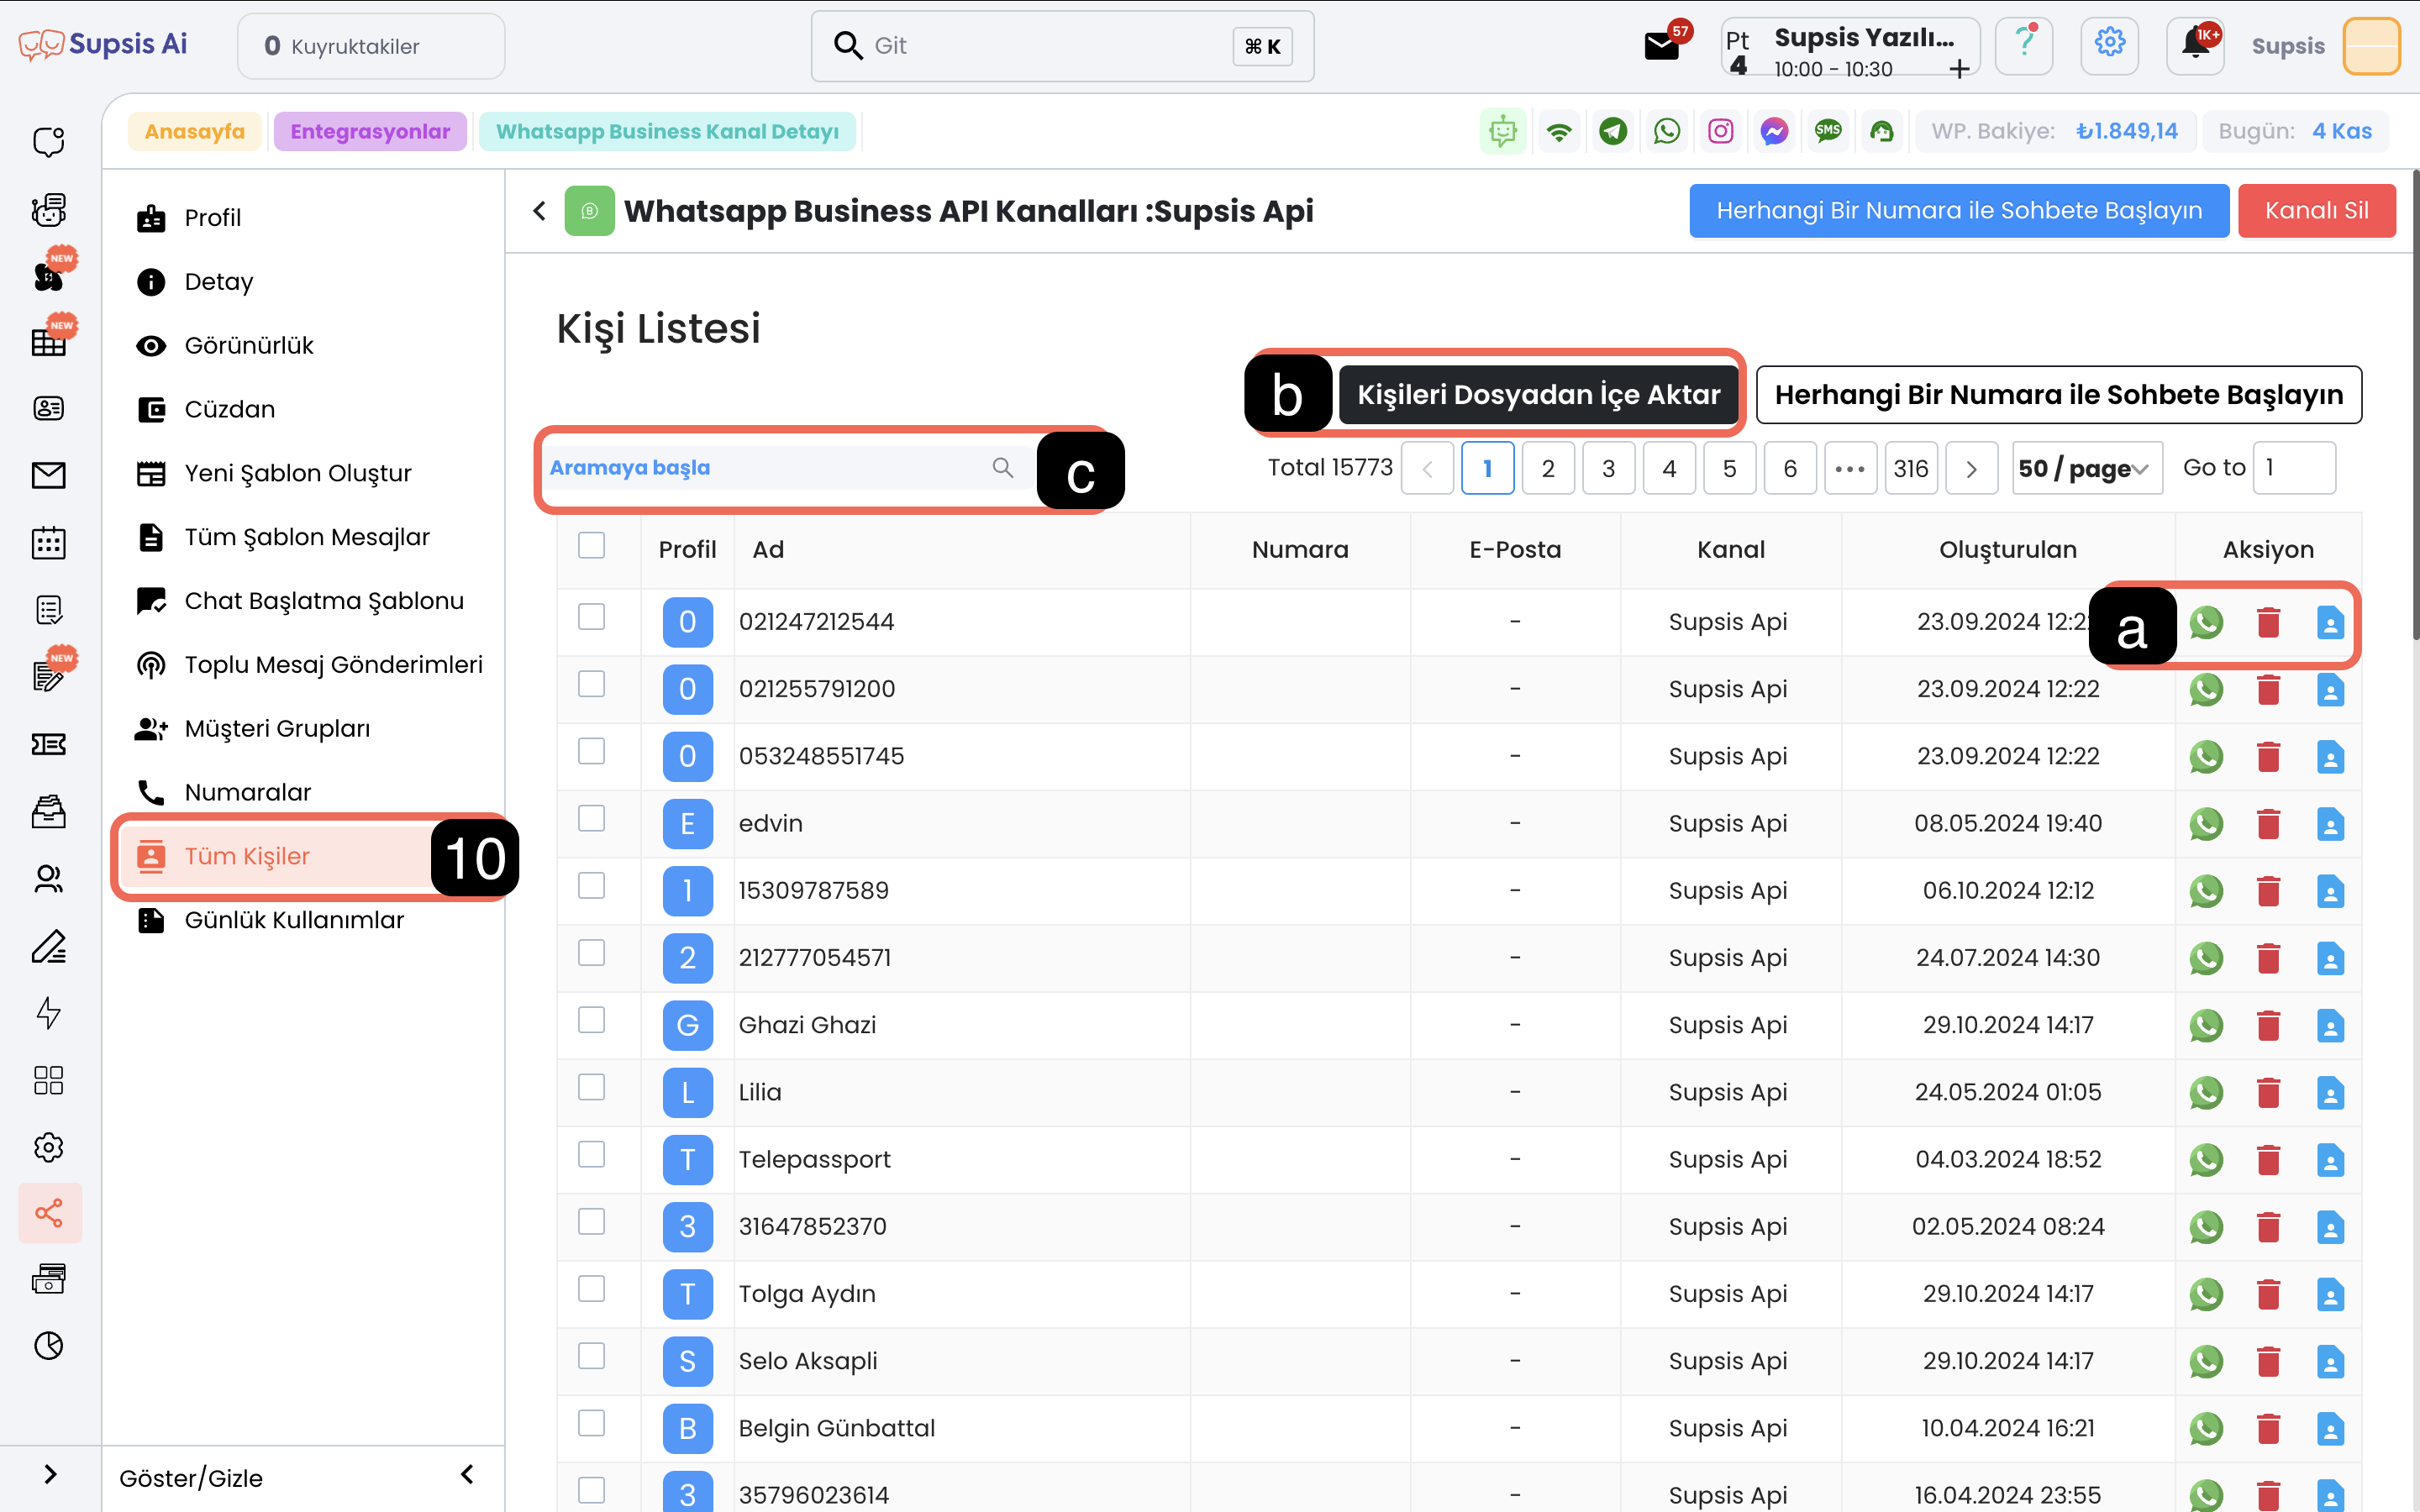Image resolution: width=2420 pixels, height=1512 pixels.
Task: Click the orange Supsis user avatar
Action: point(2371,46)
